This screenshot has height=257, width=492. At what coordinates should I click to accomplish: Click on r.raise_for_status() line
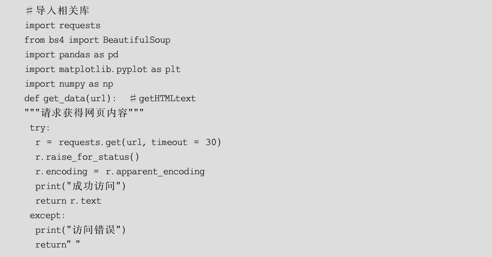click(87, 157)
